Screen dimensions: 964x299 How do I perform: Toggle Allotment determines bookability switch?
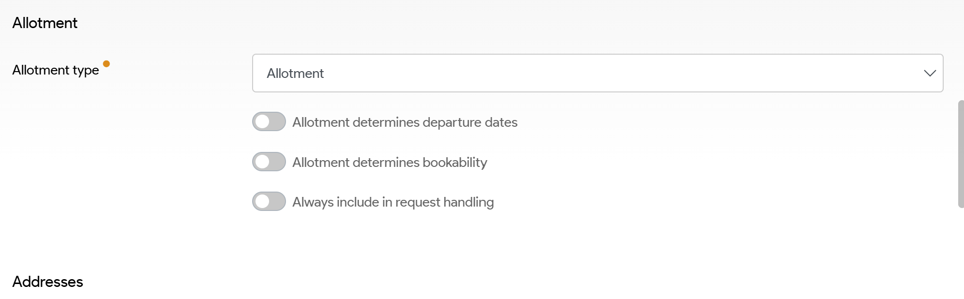click(x=269, y=162)
